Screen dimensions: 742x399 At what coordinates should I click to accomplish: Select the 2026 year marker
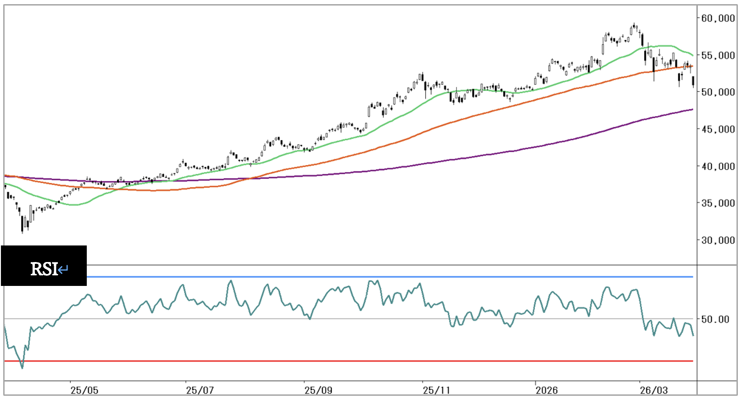click(x=546, y=390)
